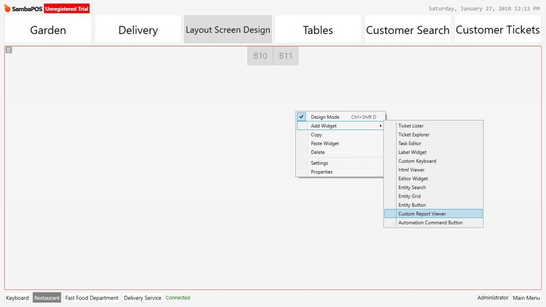Open the Customer Search tab
This screenshot has height=307, width=546.
click(x=408, y=29)
